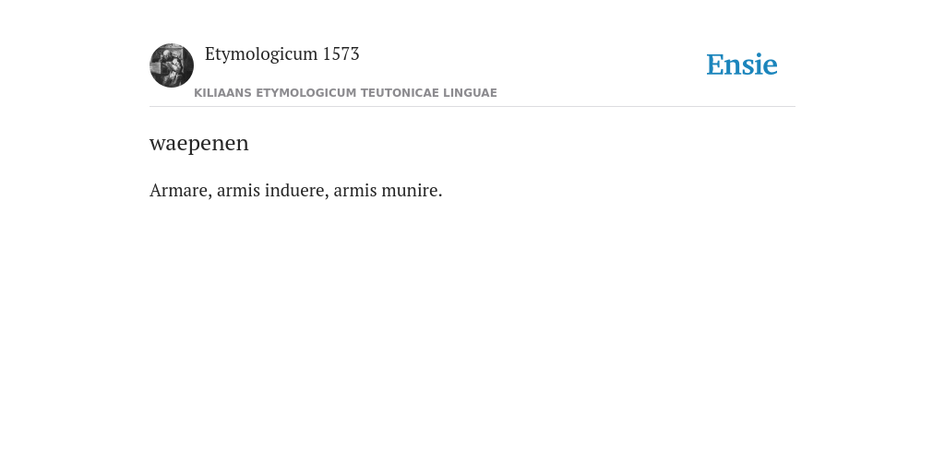This screenshot has height=472, width=945.
Task: Click the horizontal divider under the header
Action: (472, 107)
